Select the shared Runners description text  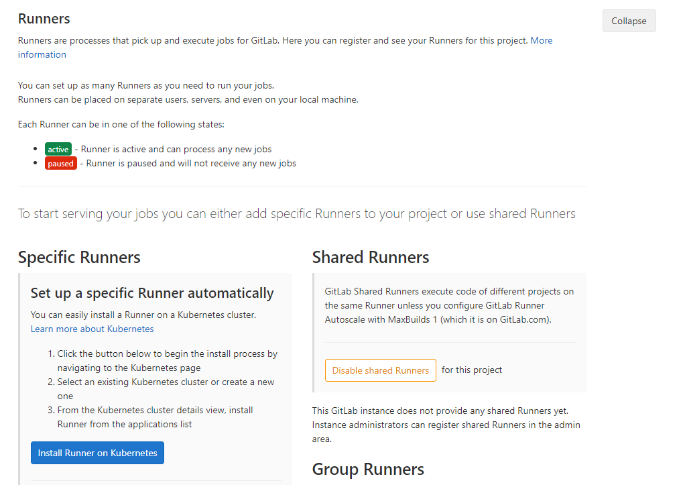pos(449,305)
